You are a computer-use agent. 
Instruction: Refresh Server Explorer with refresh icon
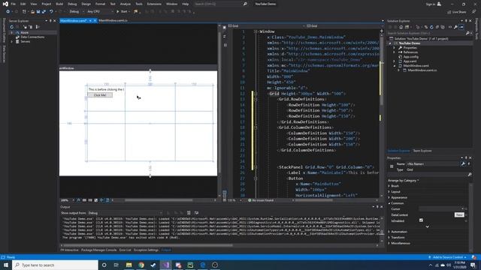tap(12, 27)
